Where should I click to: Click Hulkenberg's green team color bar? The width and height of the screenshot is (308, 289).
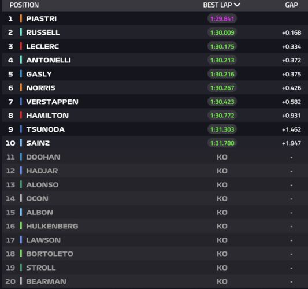21,226
